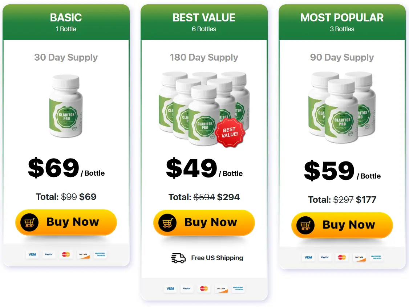Click the free shipping truck icon

point(178,258)
